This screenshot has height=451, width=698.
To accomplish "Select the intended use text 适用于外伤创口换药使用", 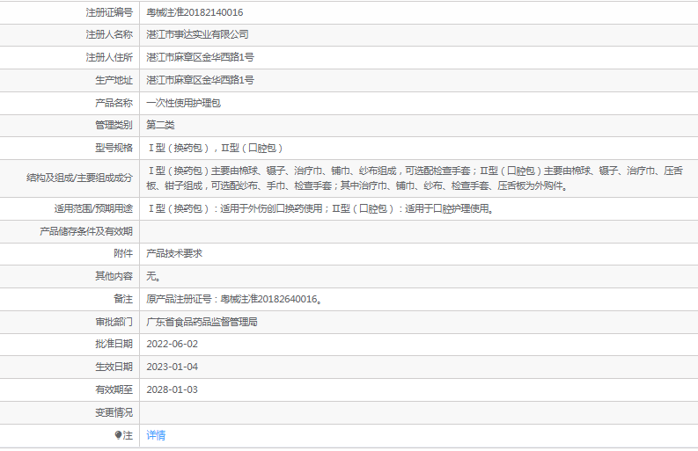I will (271, 209).
